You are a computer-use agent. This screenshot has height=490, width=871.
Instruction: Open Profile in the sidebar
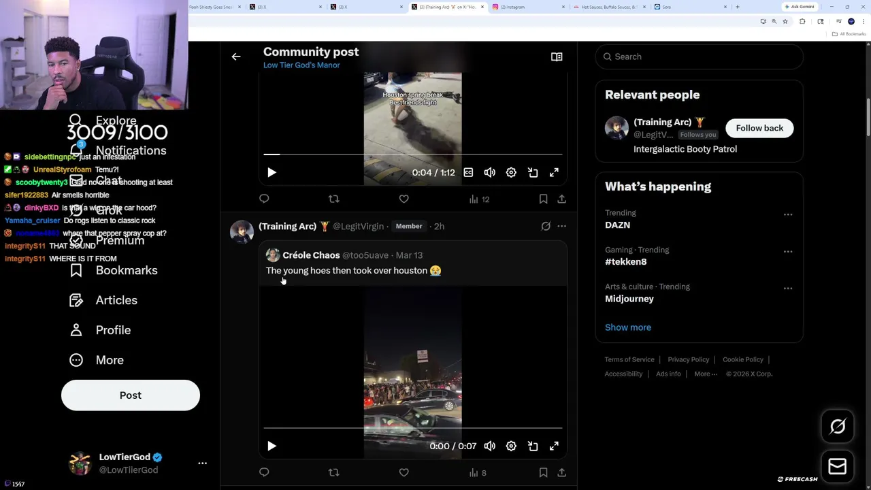100,330
